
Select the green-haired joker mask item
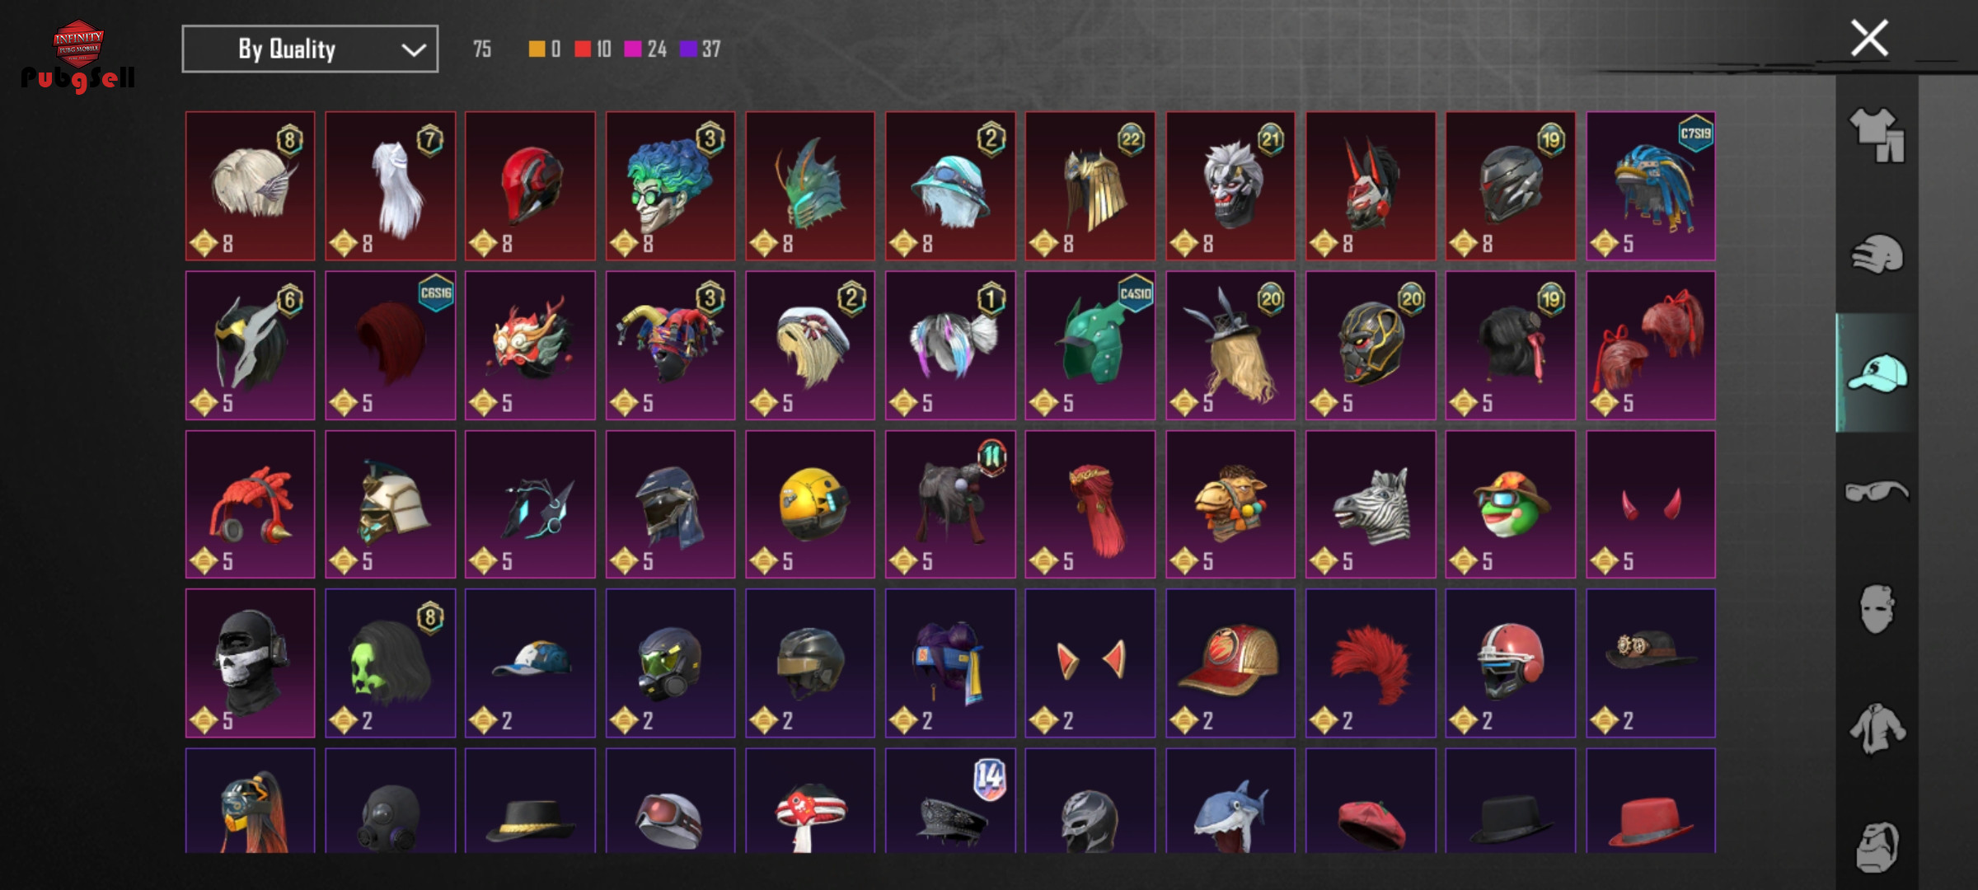click(x=670, y=186)
